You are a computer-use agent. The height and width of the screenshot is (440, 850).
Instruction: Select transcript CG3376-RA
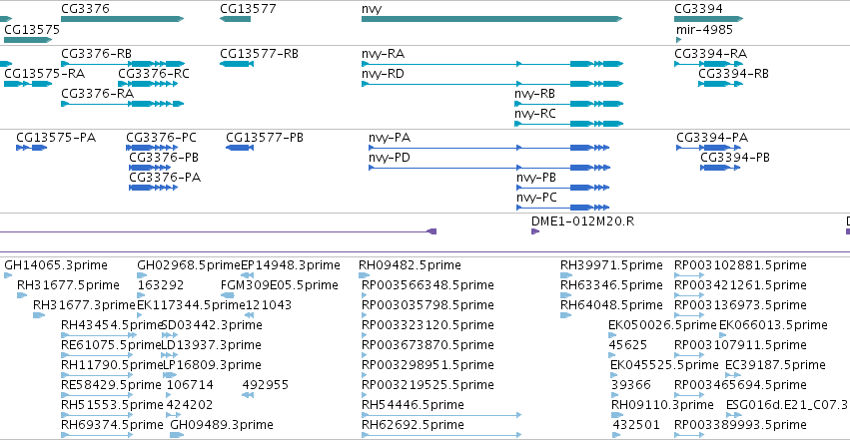click(x=123, y=104)
